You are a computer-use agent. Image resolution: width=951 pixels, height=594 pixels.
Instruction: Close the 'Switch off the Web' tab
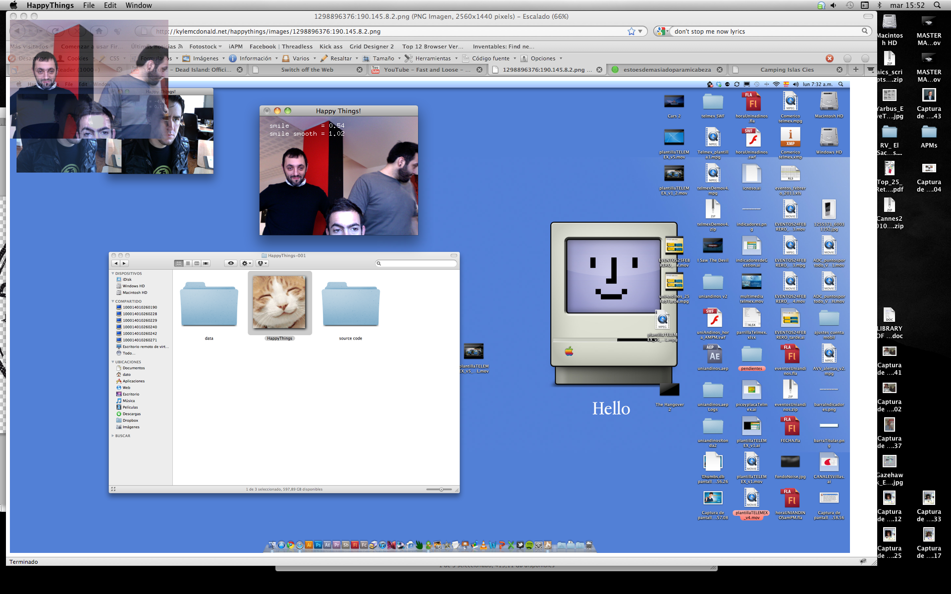pyautogui.click(x=360, y=70)
